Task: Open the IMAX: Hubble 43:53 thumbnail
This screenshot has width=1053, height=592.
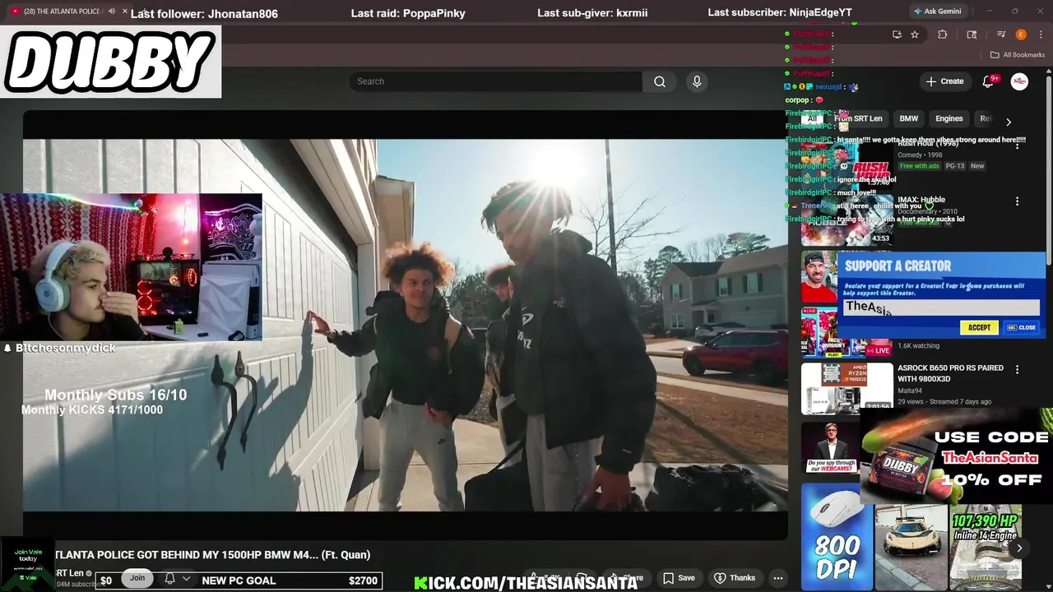Action: (847, 220)
